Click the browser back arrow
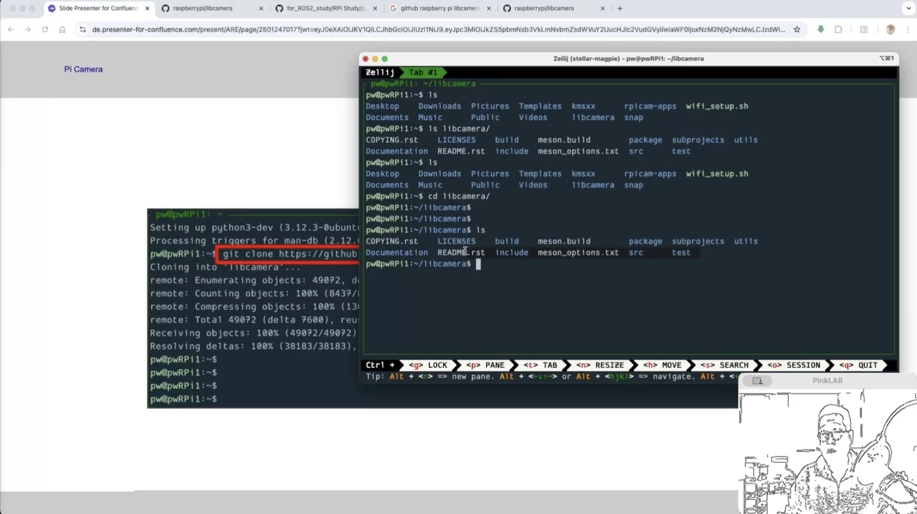This screenshot has height=514, width=917. (11, 30)
